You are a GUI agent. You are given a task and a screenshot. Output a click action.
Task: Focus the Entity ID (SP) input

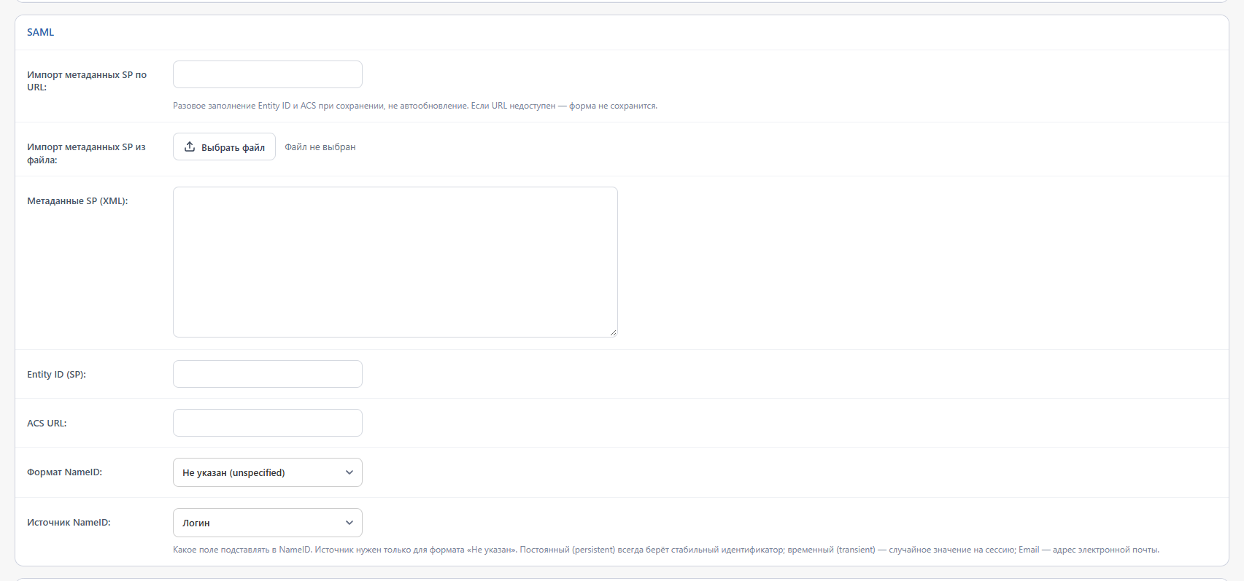(x=268, y=374)
